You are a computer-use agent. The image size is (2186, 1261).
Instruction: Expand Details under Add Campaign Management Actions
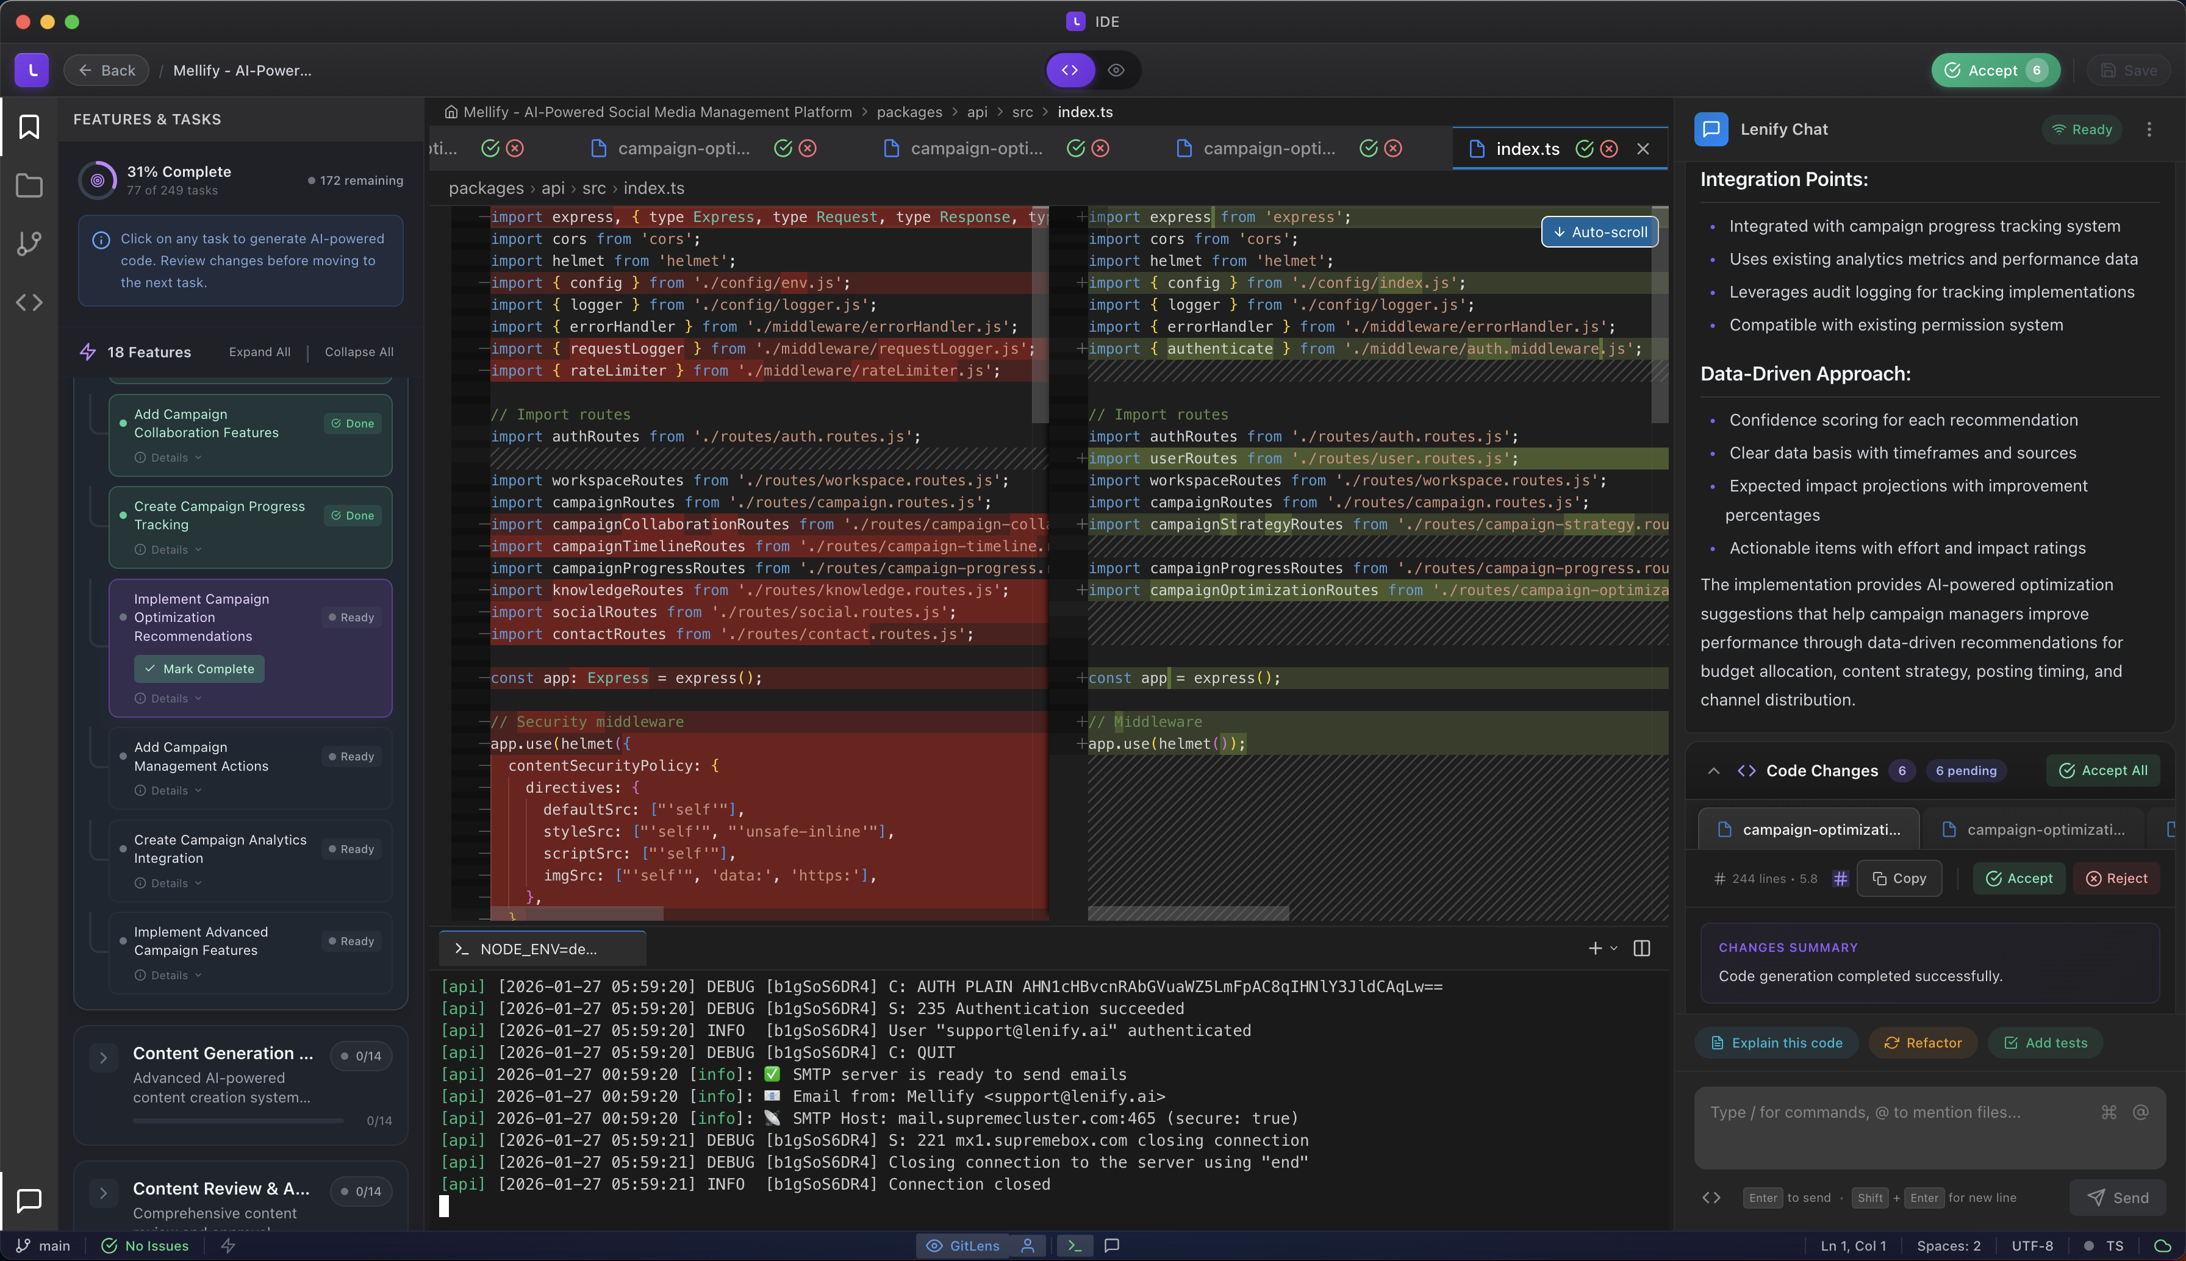pyautogui.click(x=169, y=791)
